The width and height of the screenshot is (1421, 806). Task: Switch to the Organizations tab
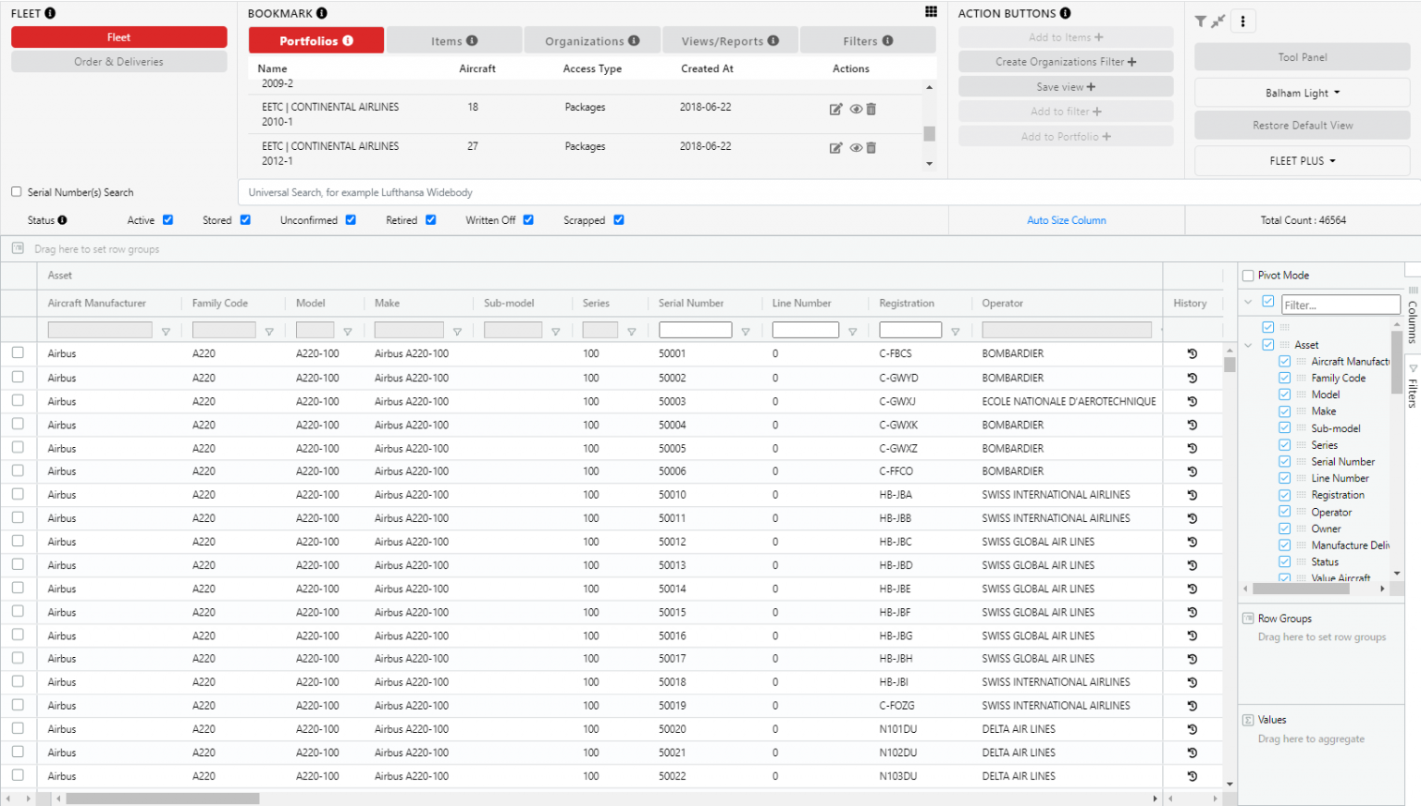592,41
